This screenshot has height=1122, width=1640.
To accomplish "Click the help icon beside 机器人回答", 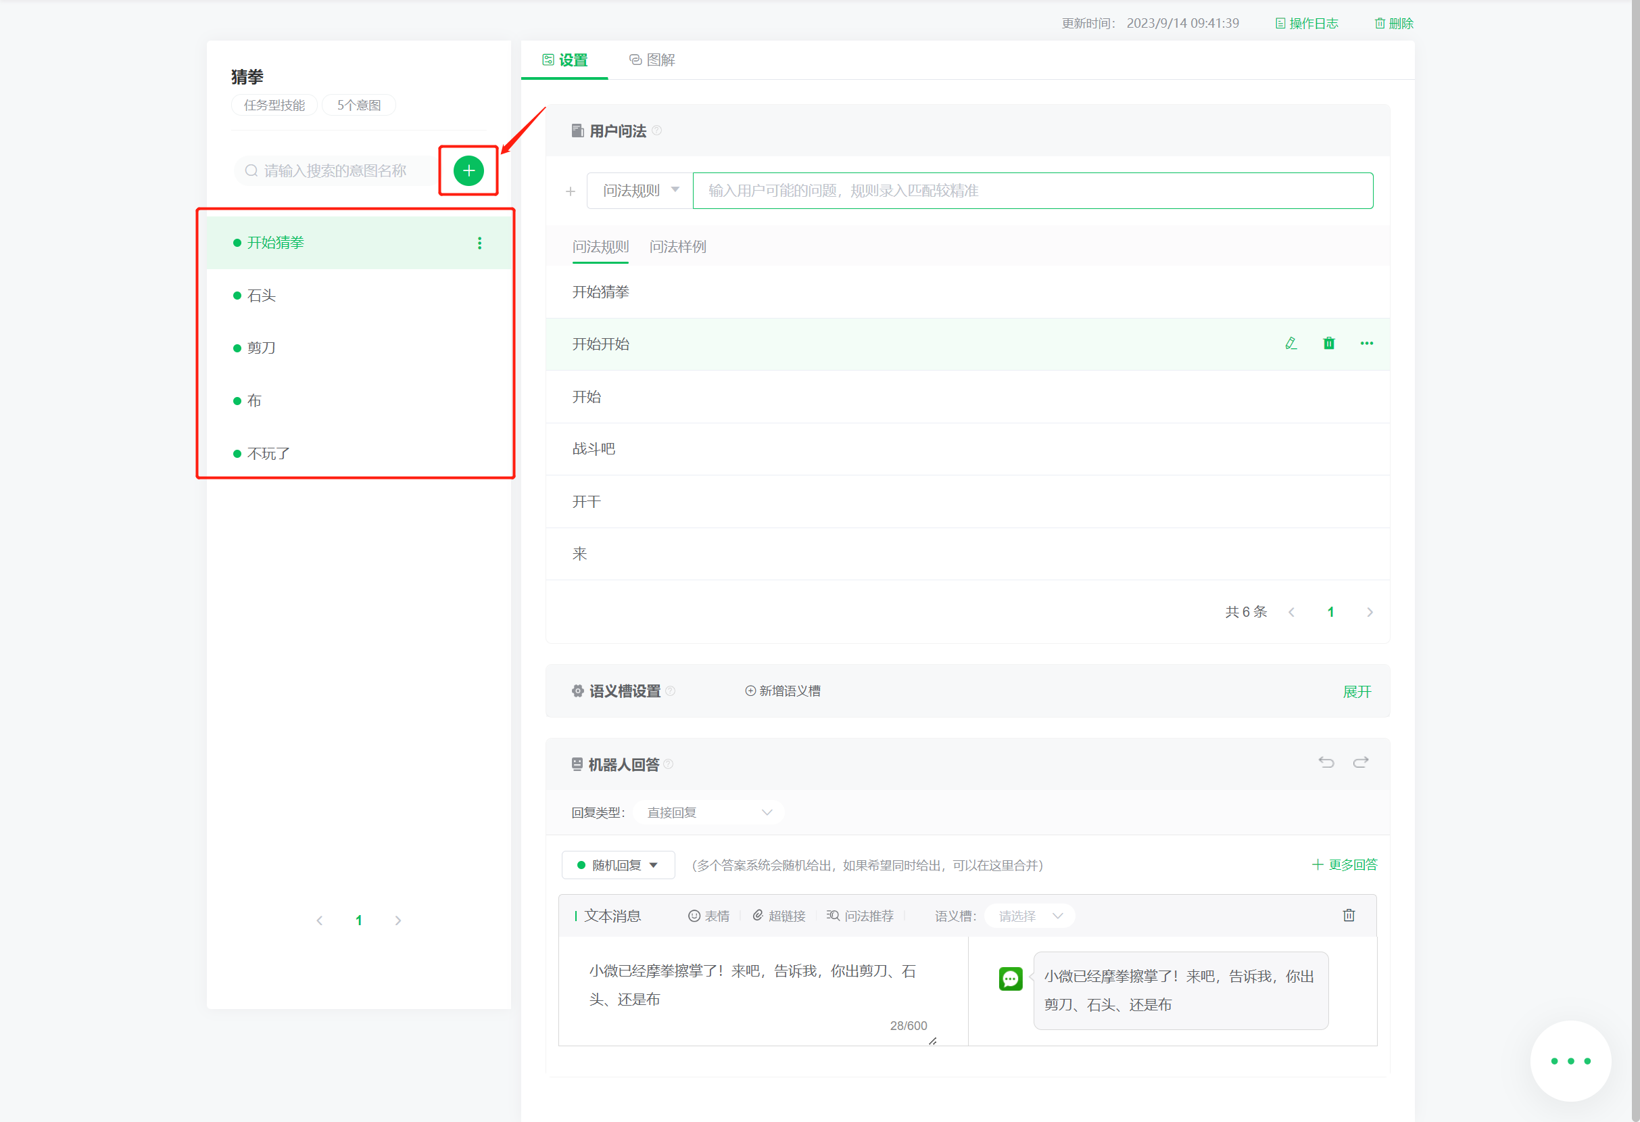I will [x=669, y=765].
